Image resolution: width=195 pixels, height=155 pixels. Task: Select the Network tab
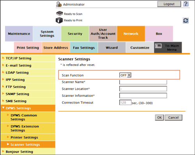(x=131, y=34)
